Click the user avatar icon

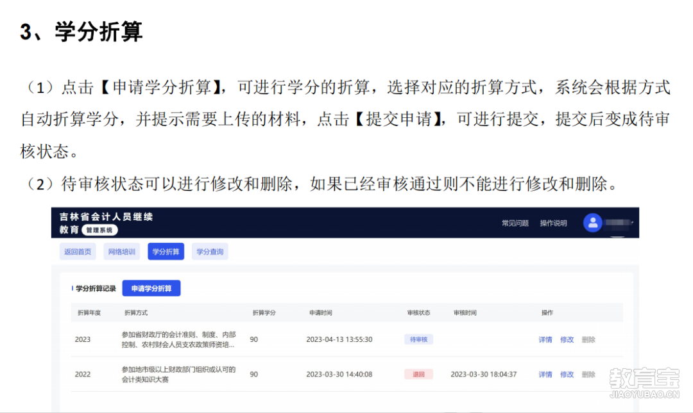point(593,223)
